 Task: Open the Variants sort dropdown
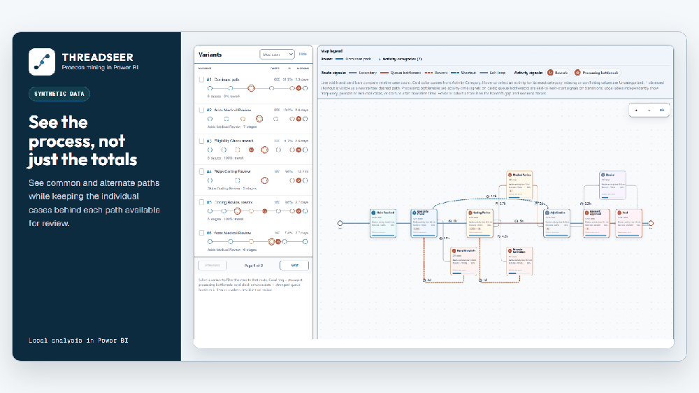click(277, 55)
